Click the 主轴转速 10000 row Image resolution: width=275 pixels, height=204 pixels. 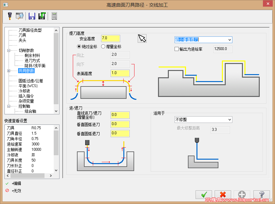click(29, 150)
